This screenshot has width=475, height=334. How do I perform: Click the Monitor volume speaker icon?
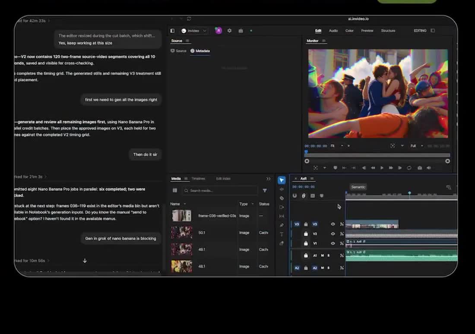[429, 168]
